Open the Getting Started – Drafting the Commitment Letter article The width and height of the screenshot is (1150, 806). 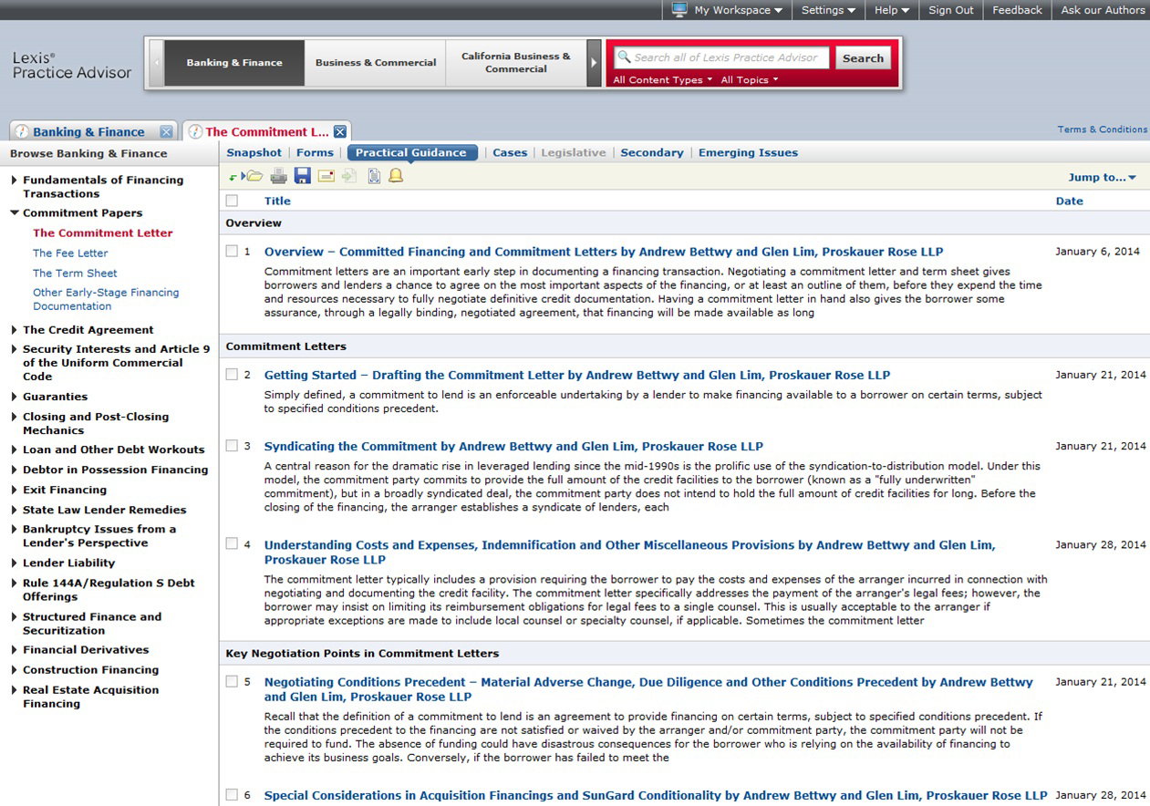[577, 375]
